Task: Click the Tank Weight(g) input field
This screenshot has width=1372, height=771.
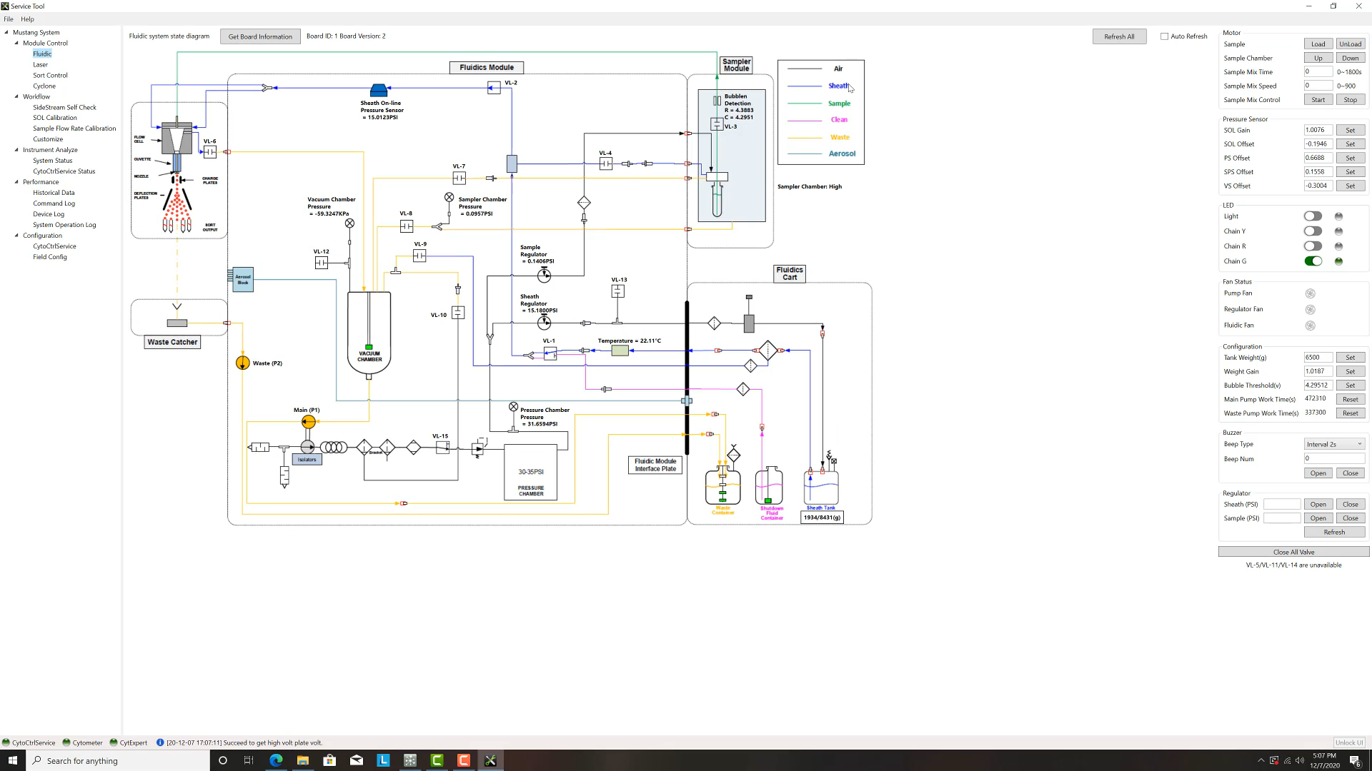Action: (1318, 358)
